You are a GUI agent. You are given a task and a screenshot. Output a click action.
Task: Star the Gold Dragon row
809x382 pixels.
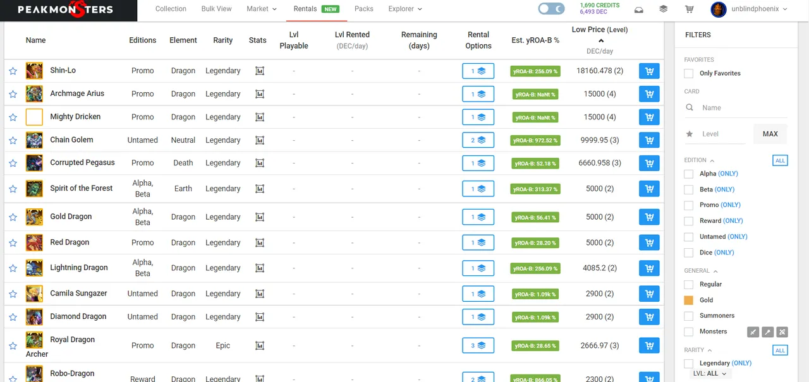[13, 217]
